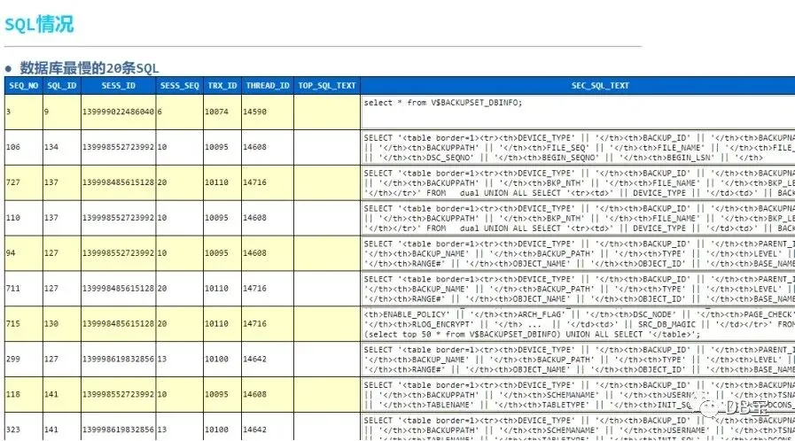Click the TRX_ID column header
This screenshot has height=441, width=795.
click(x=222, y=86)
